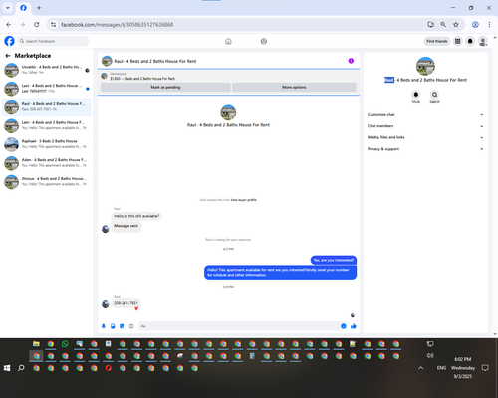The image size is (498, 398).
Task: Show hidden tray icons chevron
Action: (x=421, y=368)
